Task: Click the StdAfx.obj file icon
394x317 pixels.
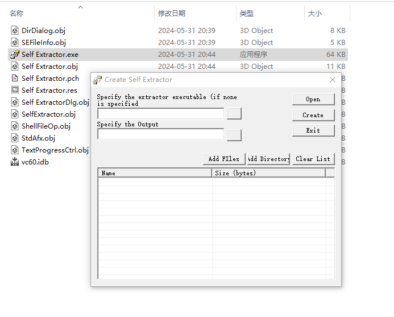Action: 15,138
